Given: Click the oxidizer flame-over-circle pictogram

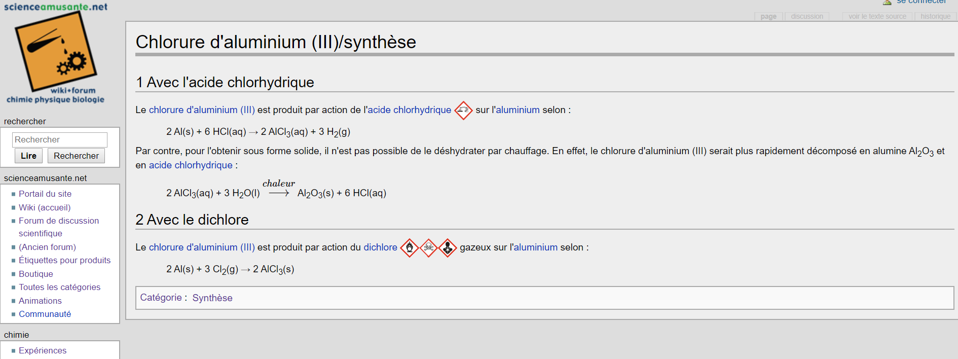Looking at the screenshot, I should click(410, 247).
